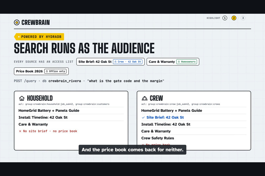
Task: Click the Office only access tag
Action: 55,71
